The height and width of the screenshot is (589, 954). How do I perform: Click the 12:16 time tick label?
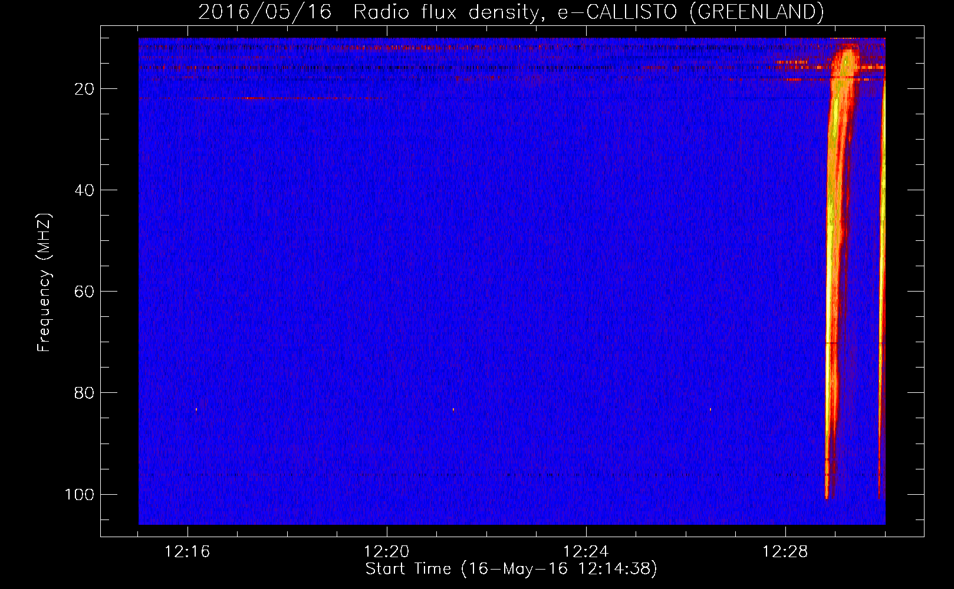[x=187, y=552]
